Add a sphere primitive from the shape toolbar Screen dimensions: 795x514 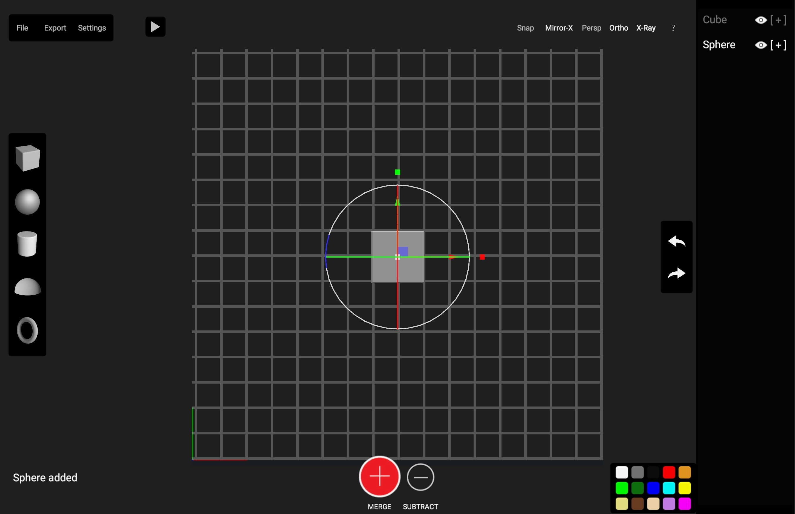click(27, 201)
